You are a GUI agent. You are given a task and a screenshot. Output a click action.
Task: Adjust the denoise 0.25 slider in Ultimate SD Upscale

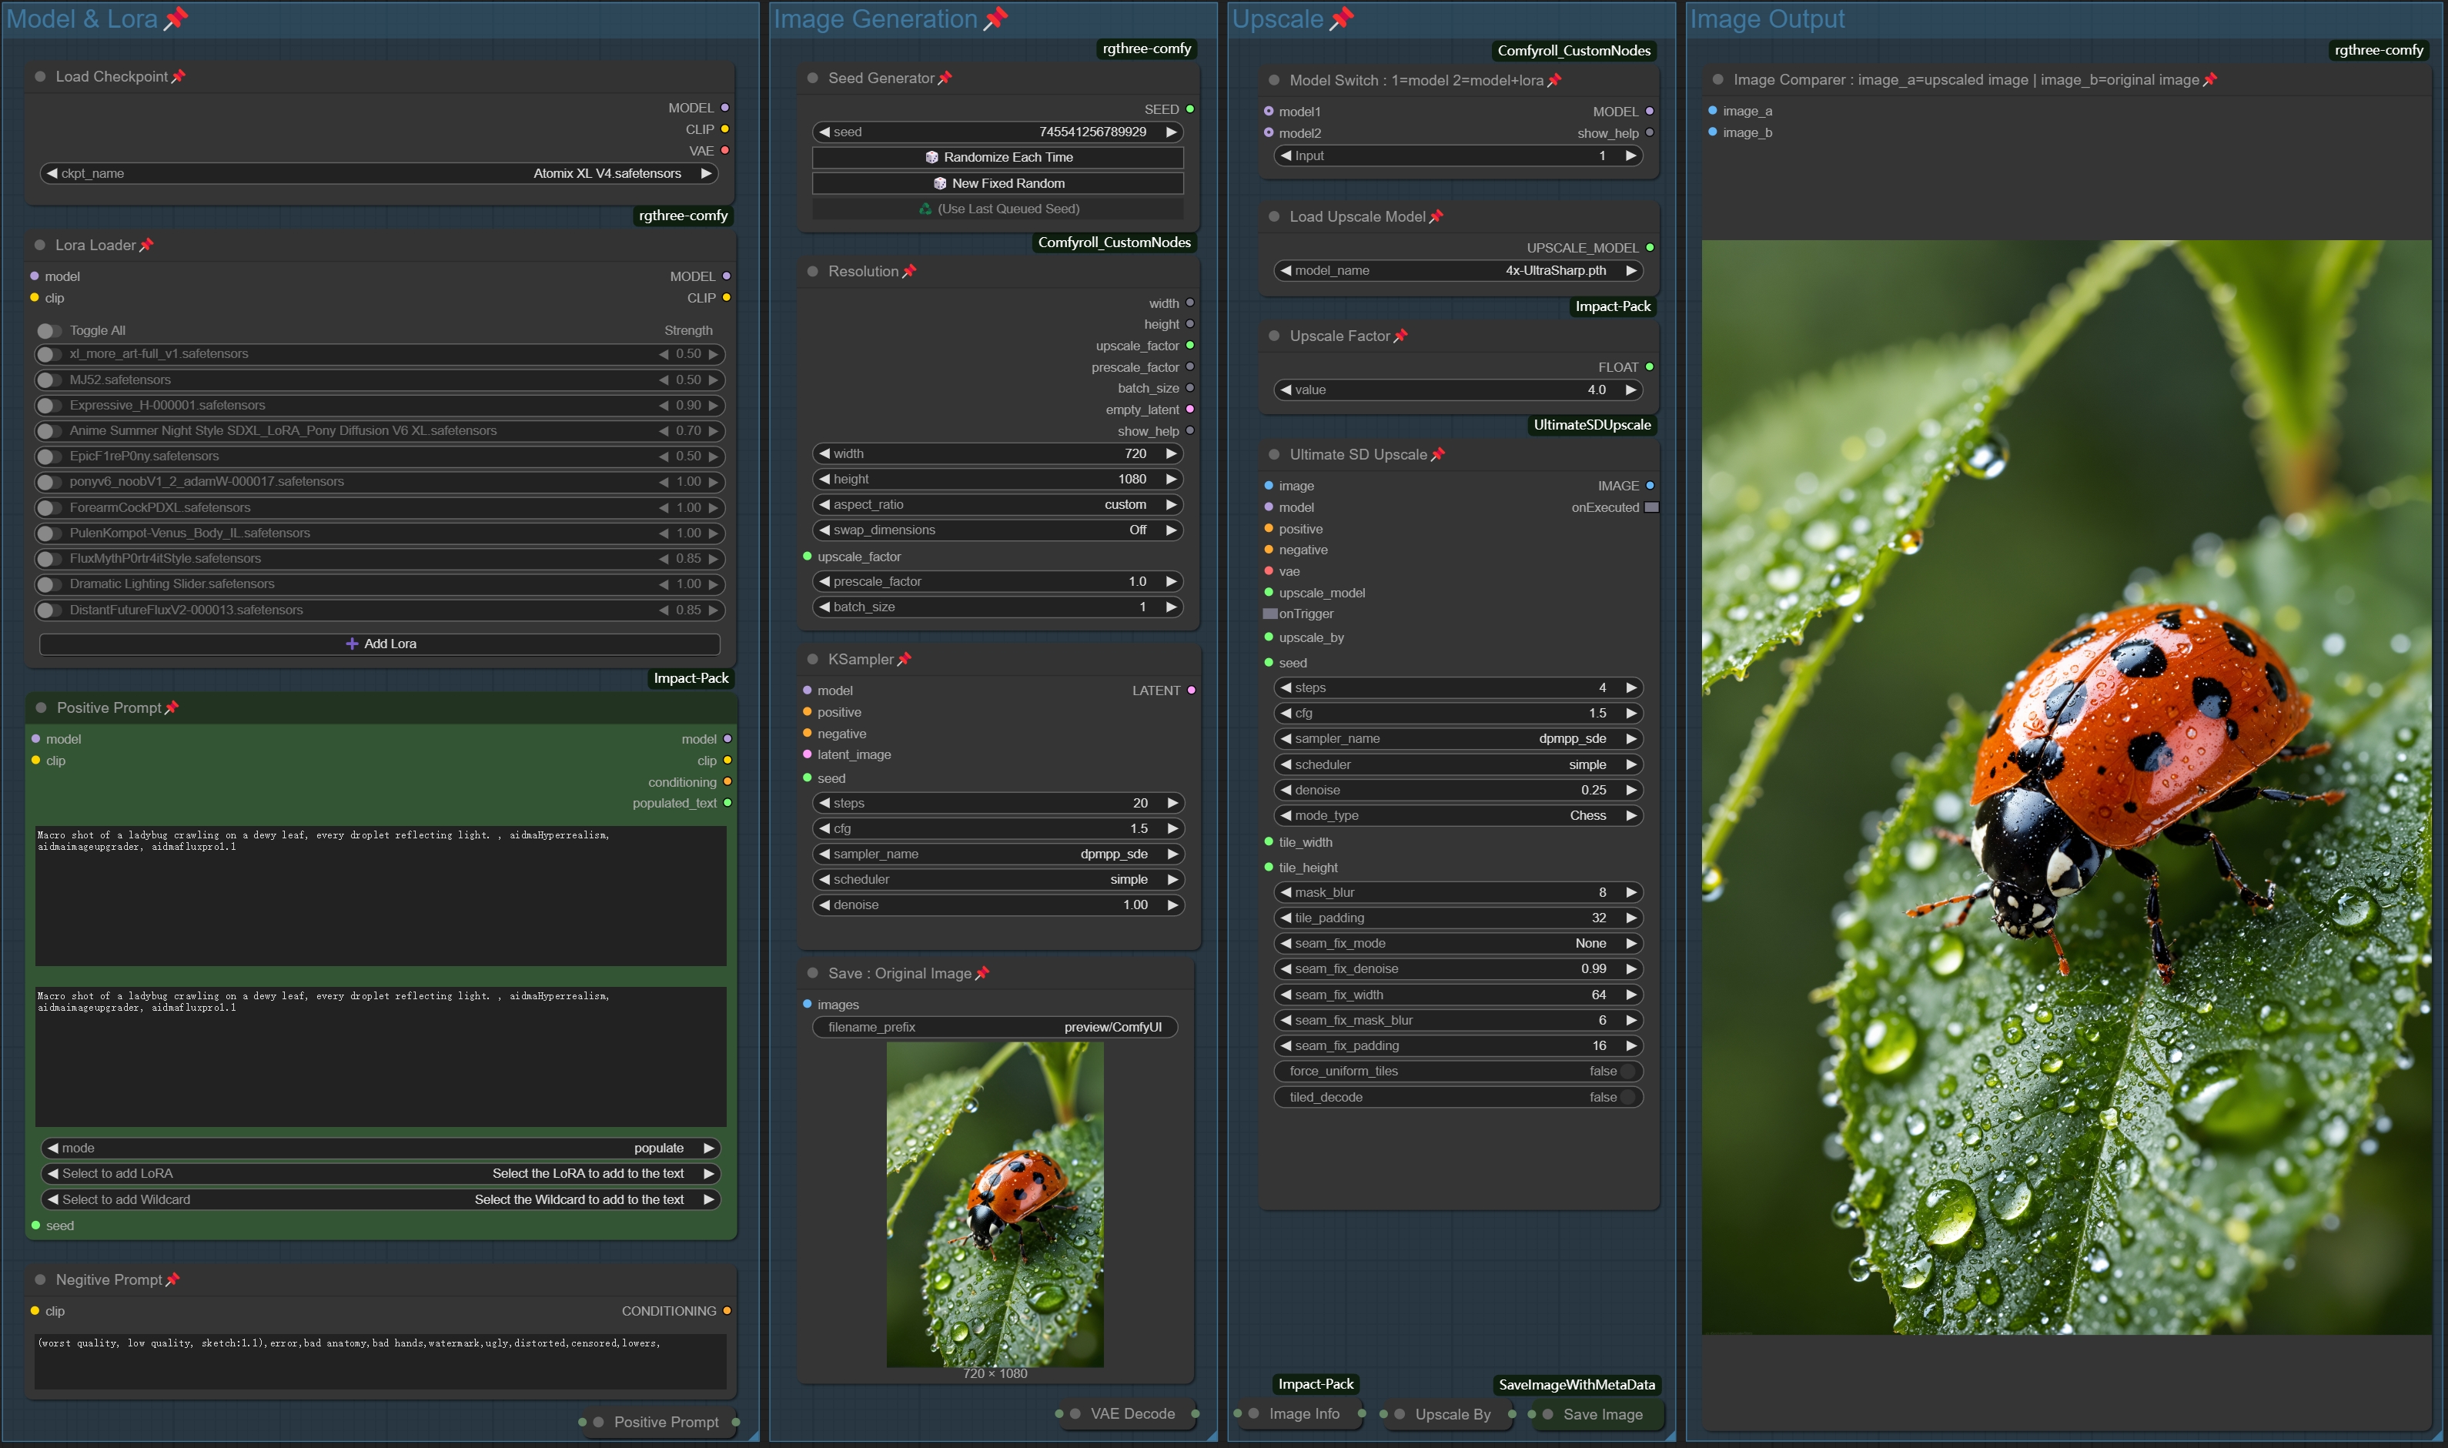point(1458,791)
